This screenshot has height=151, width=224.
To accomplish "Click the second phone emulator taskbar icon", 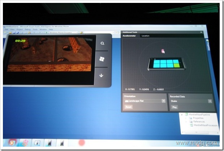I will click(x=62, y=143).
